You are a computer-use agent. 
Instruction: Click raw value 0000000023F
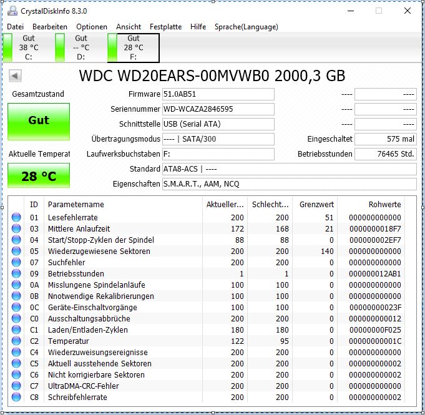click(x=375, y=308)
